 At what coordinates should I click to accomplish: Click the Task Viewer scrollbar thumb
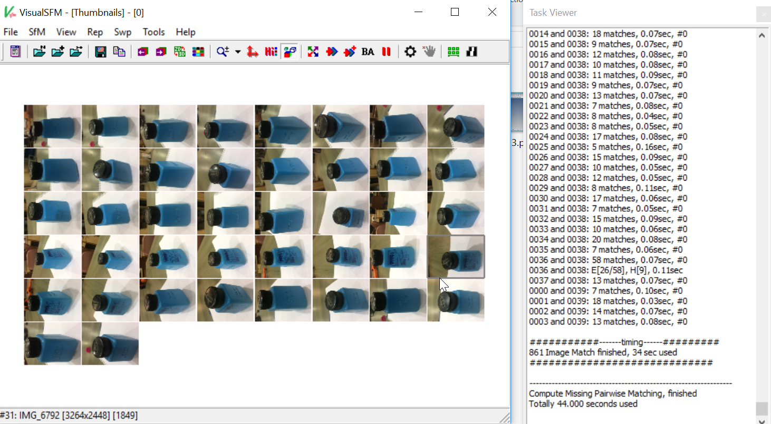pyautogui.click(x=762, y=409)
